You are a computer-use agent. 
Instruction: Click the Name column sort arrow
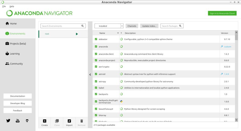click(x=118, y=33)
